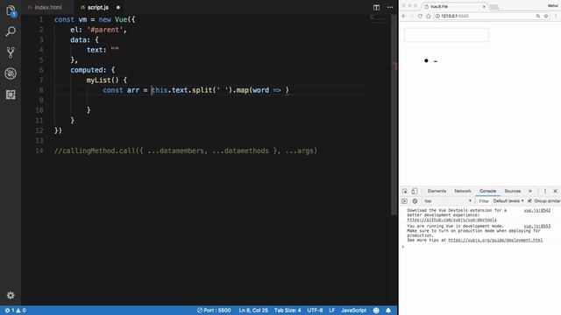Click the text input box in the web page
Viewport: 561px width, 315px height.
pyautogui.click(x=446, y=35)
